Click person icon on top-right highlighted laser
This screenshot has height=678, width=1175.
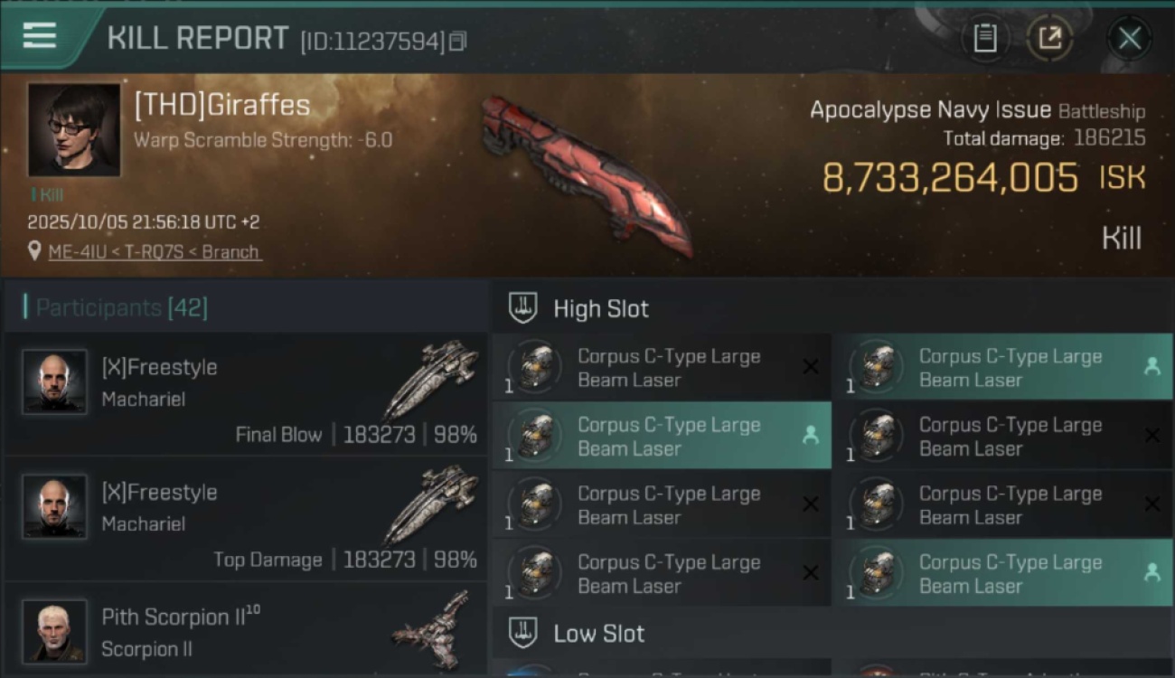pyautogui.click(x=1151, y=366)
